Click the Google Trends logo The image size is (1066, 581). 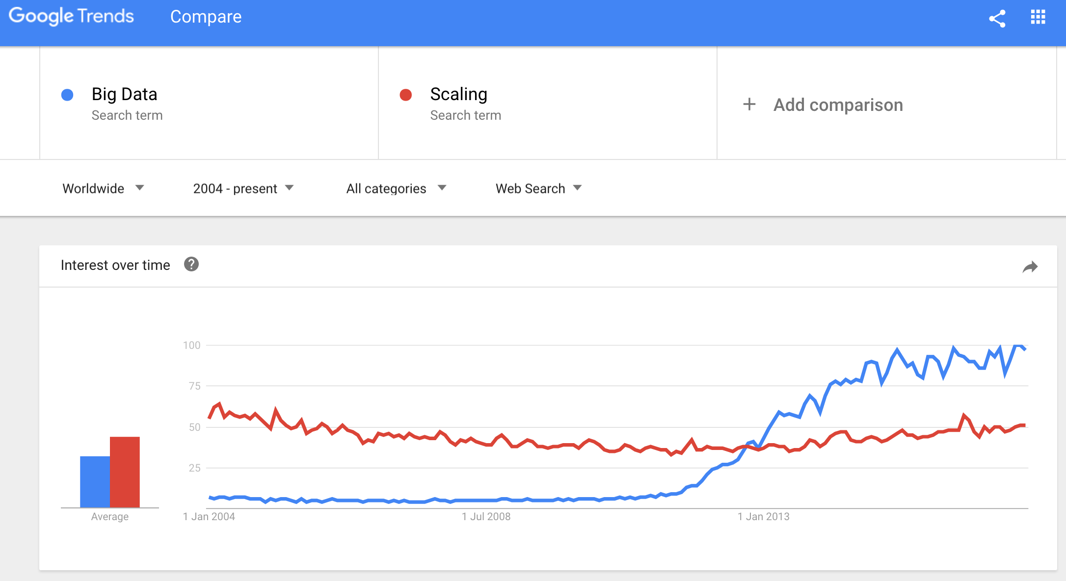click(71, 16)
